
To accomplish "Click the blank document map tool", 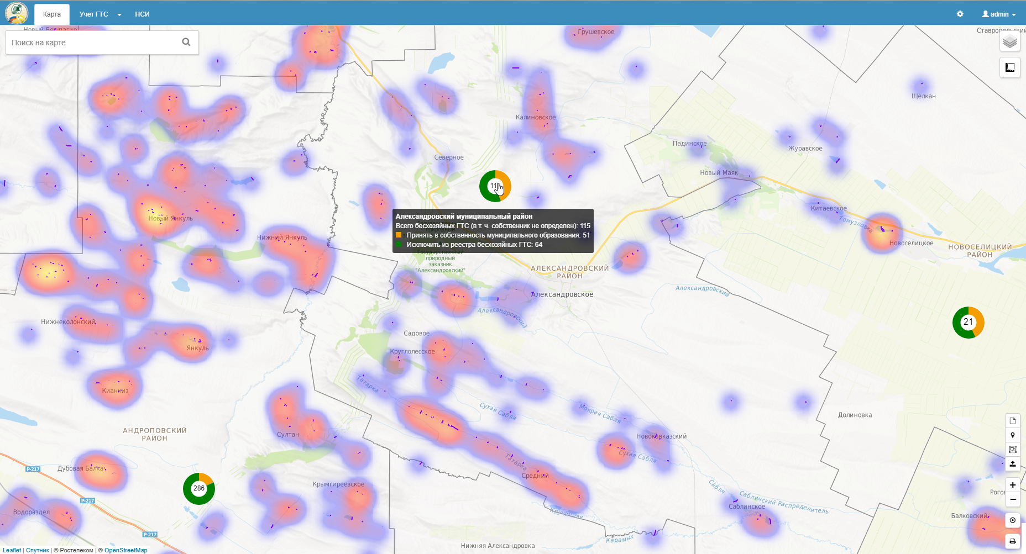I will [1012, 421].
